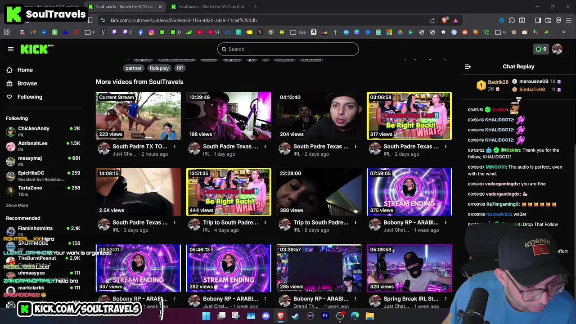Open options for 204 views video

point(355,147)
